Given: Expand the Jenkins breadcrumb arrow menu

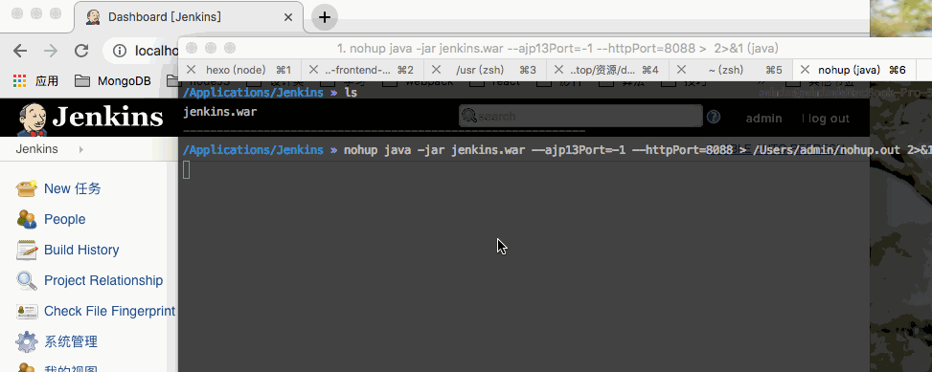Looking at the screenshot, I should (80, 149).
